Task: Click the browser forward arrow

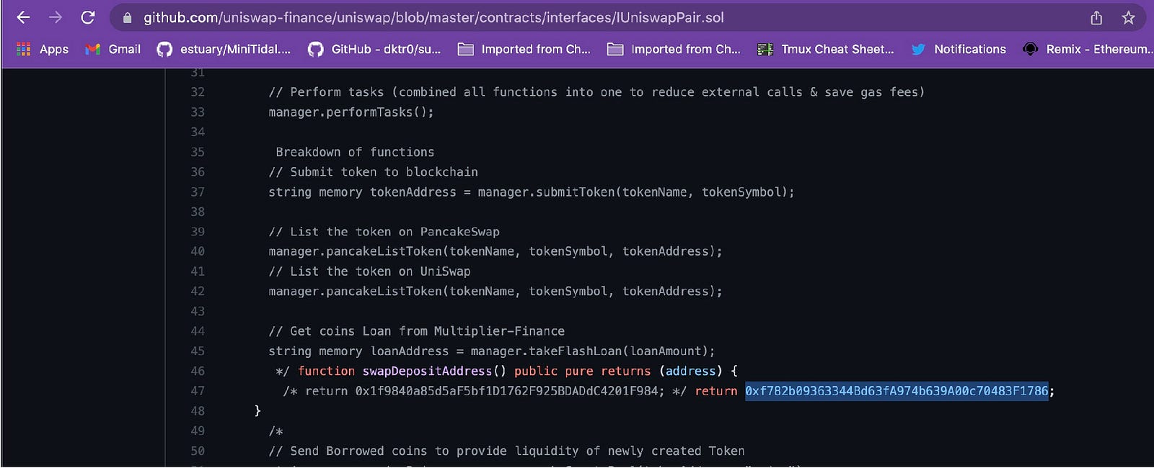Action: 56,17
